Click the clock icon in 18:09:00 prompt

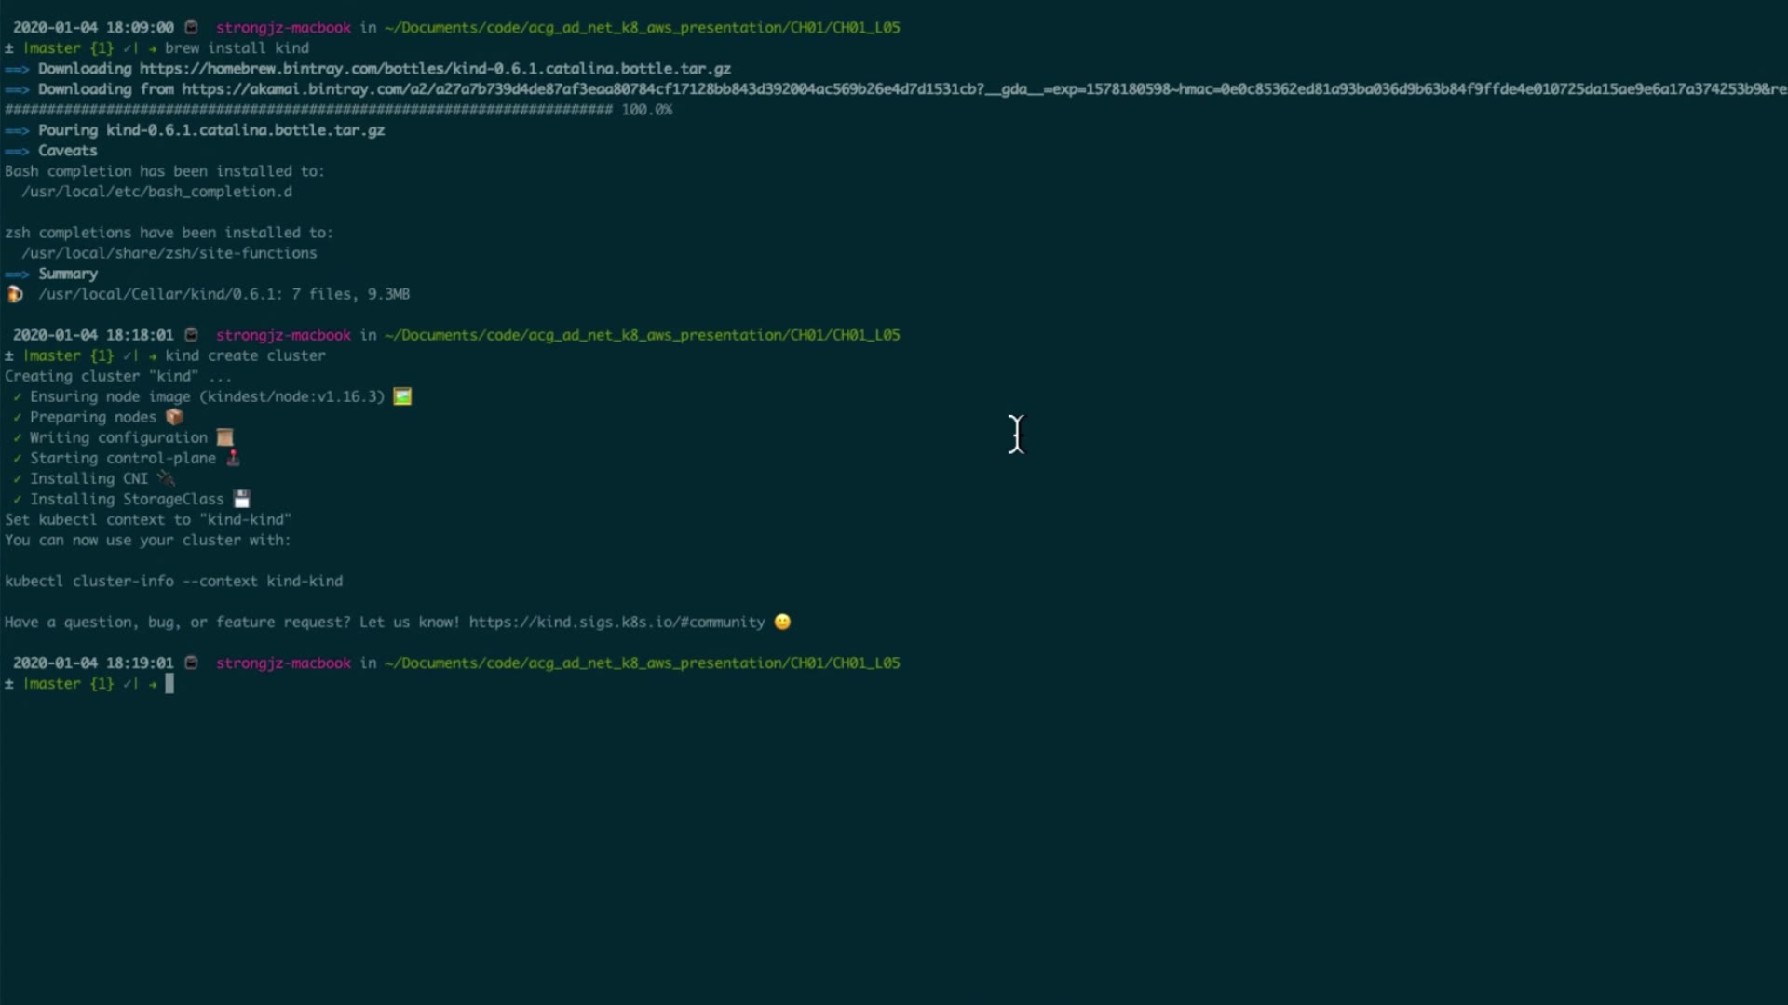click(191, 28)
